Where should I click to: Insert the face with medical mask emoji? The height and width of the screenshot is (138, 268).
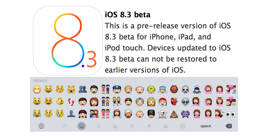[36, 89]
